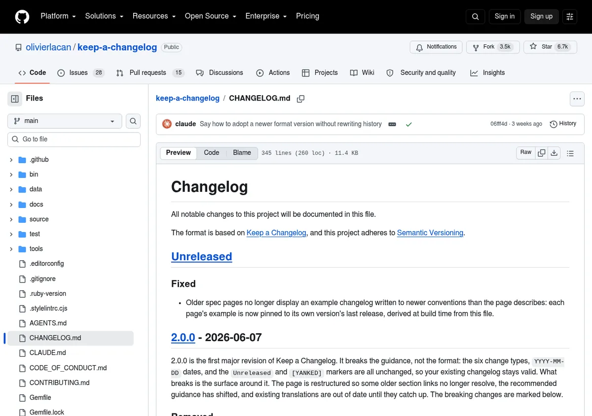Switch file view to Code
Screen dimensions: 592x416
coord(212,153)
